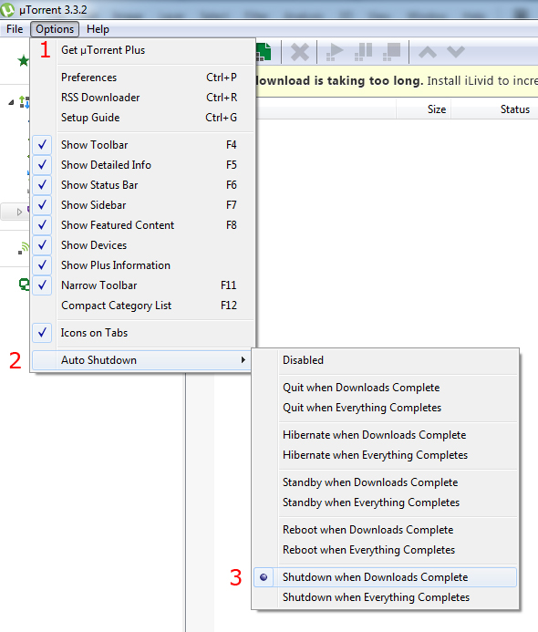The height and width of the screenshot is (632, 538).
Task: Choose Get µTorrent Plus
Action: (x=143, y=50)
